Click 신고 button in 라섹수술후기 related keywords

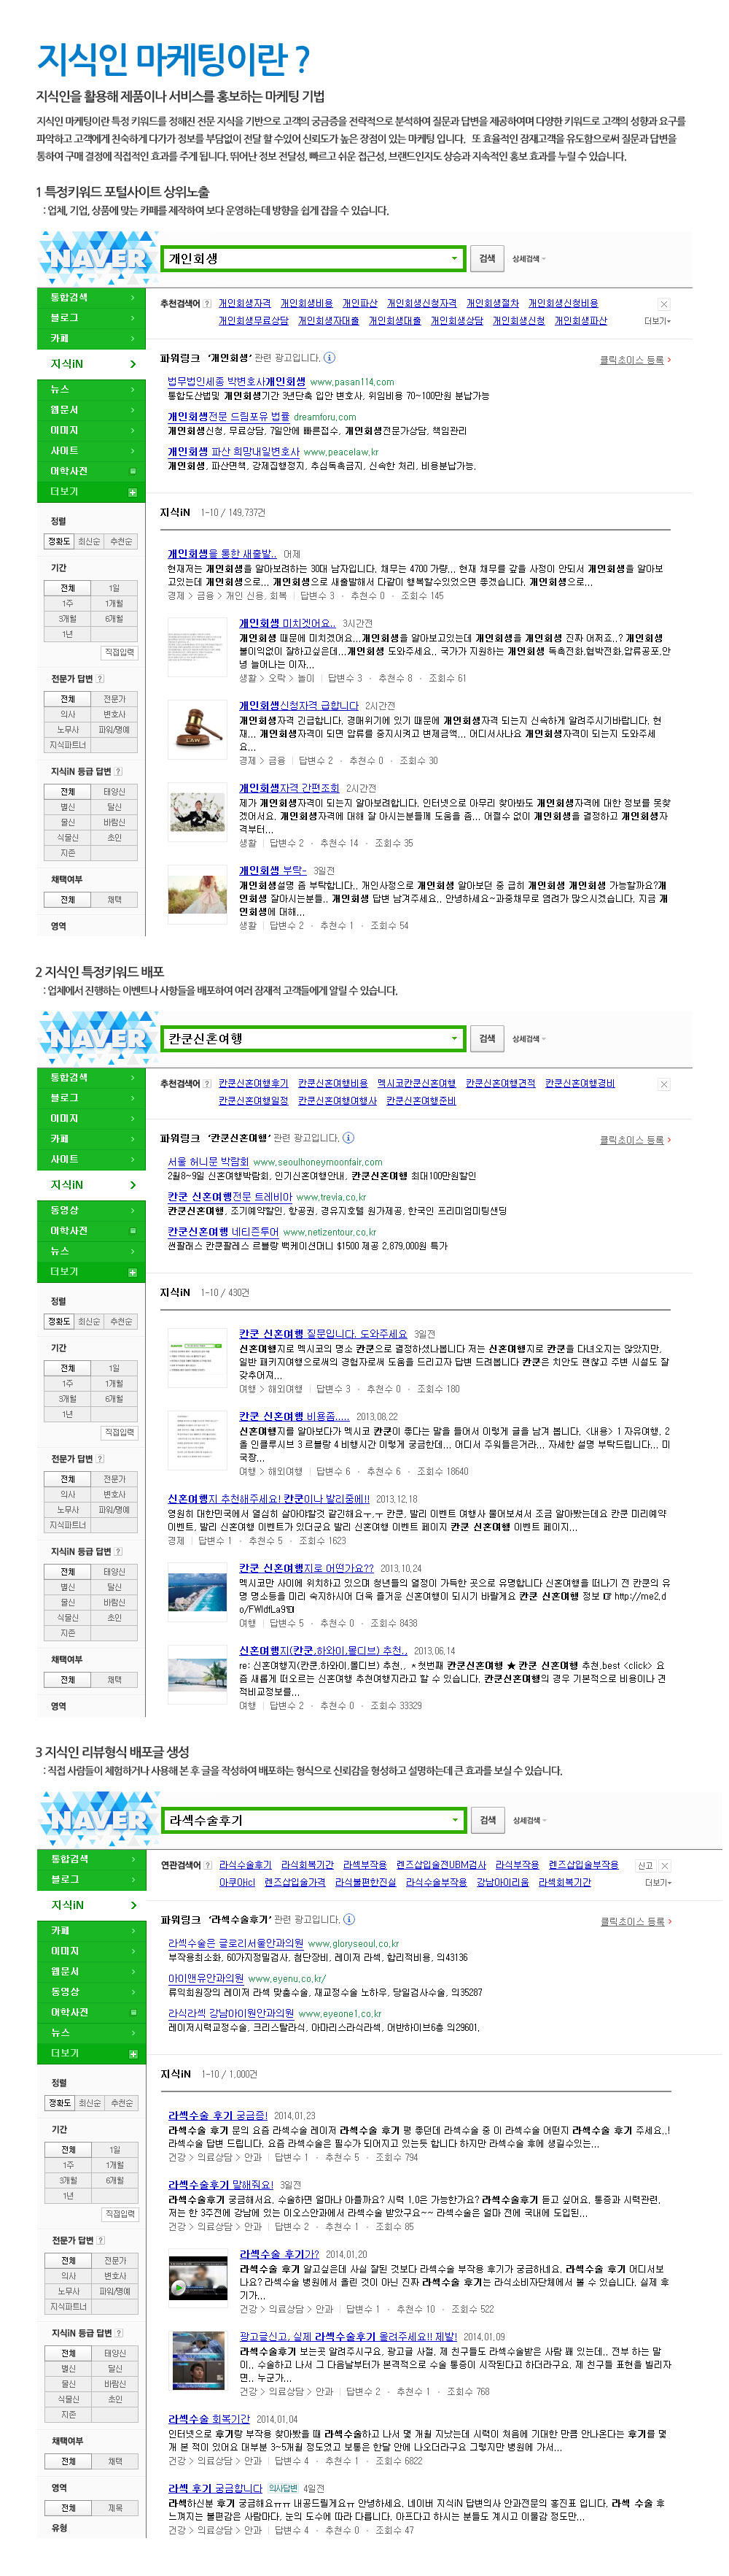click(x=645, y=1865)
